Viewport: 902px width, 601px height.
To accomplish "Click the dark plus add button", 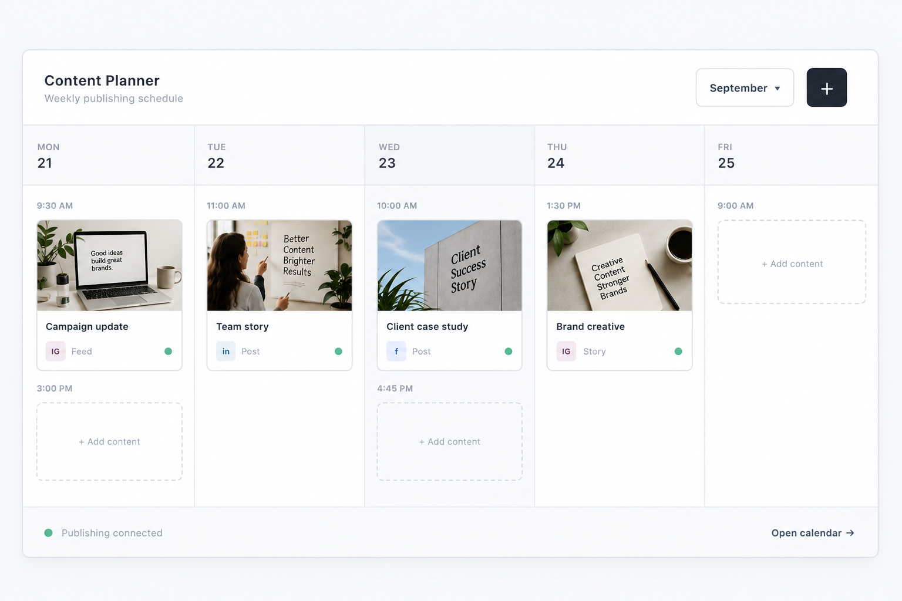I will (826, 87).
